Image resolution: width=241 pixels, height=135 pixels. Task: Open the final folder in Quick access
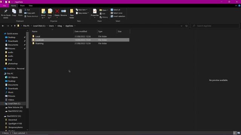pyautogui.click(x=10, y=60)
